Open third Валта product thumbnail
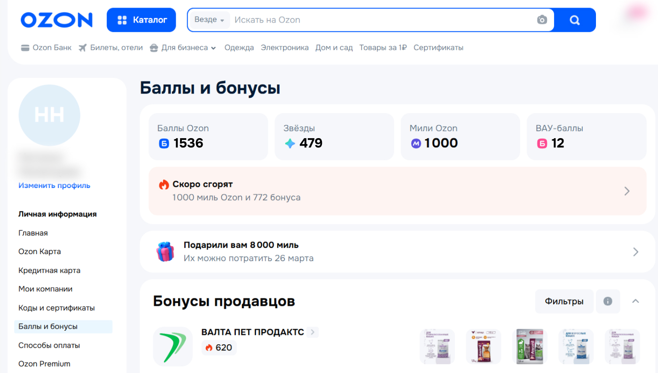 pyautogui.click(x=530, y=347)
